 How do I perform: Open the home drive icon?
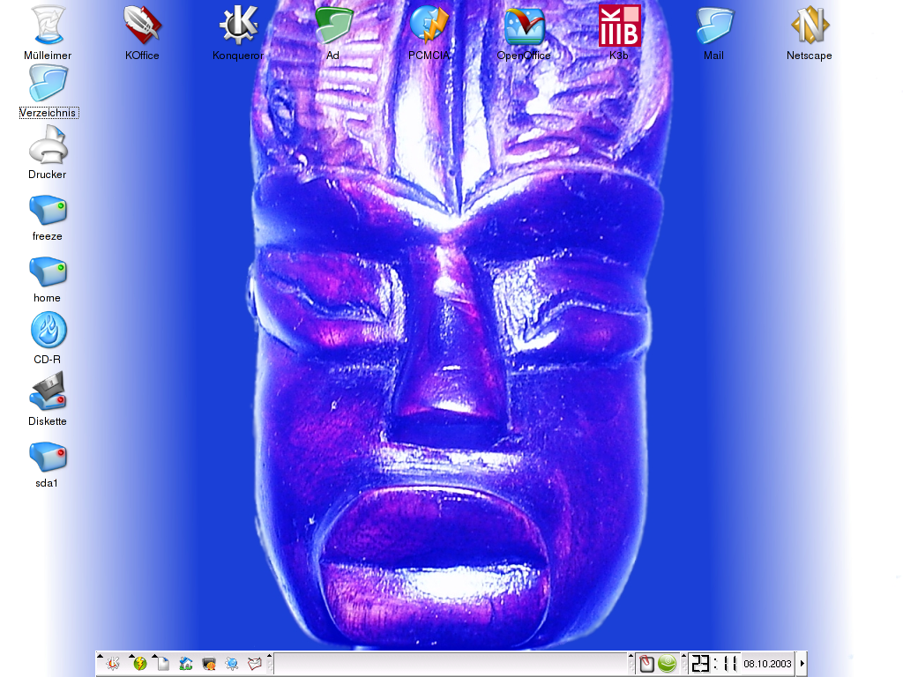(x=48, y=272)
